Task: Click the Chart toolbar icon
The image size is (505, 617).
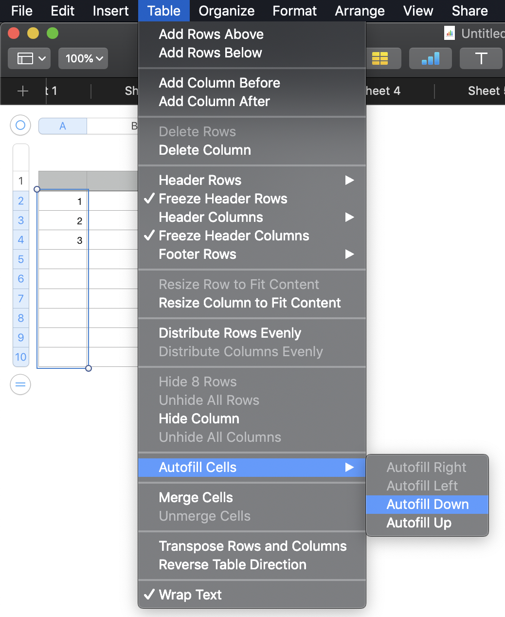Action: (x=431, y=58)
